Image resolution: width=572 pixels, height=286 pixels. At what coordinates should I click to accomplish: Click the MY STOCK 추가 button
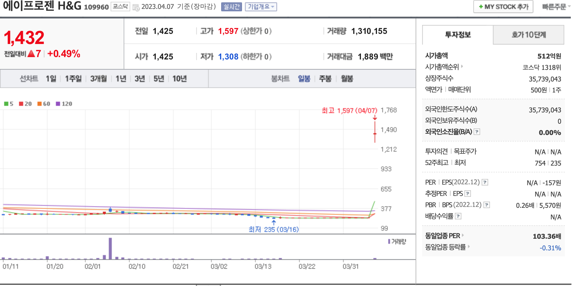(503, 7)
